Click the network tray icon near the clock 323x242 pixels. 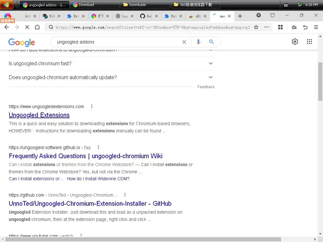pyautogui.click(x=300, y=4)
